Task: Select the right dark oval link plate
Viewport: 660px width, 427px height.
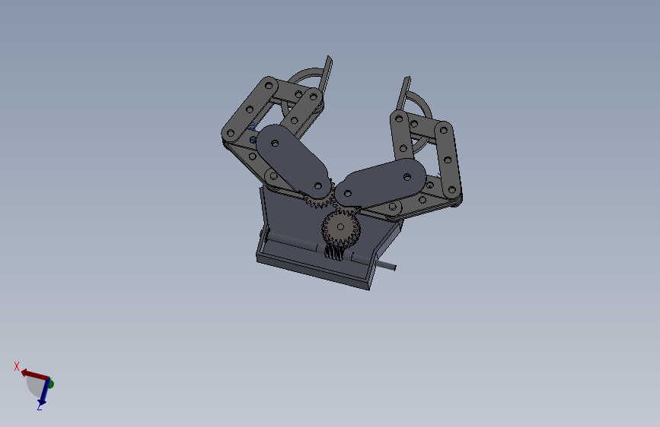Action: (381, 183)
